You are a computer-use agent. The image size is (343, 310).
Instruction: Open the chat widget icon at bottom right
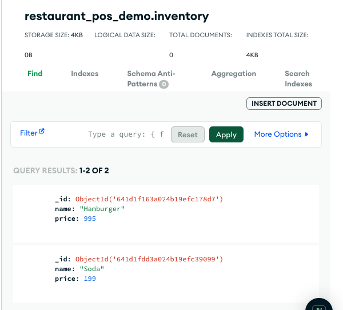coord(319,305)
